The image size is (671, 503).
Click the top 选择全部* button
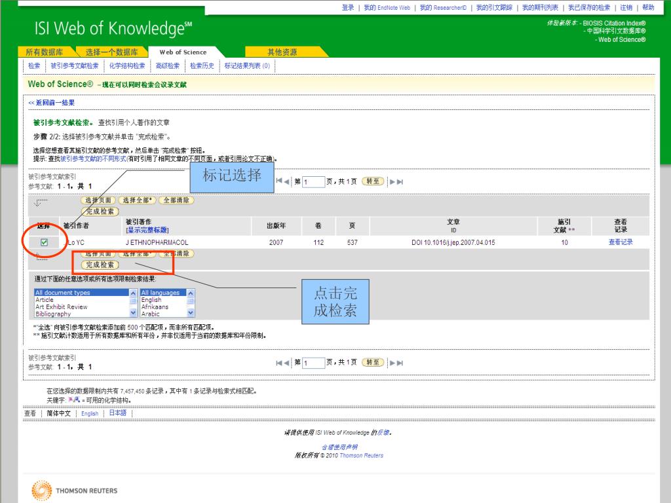click(137, 200)
